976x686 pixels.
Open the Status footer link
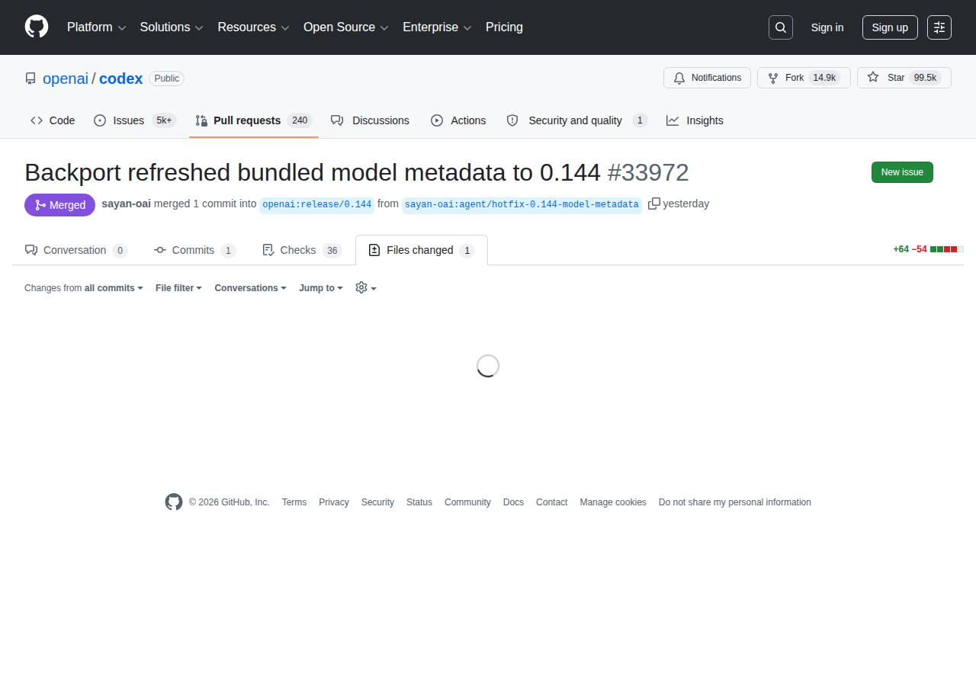[x=419, y=502]
